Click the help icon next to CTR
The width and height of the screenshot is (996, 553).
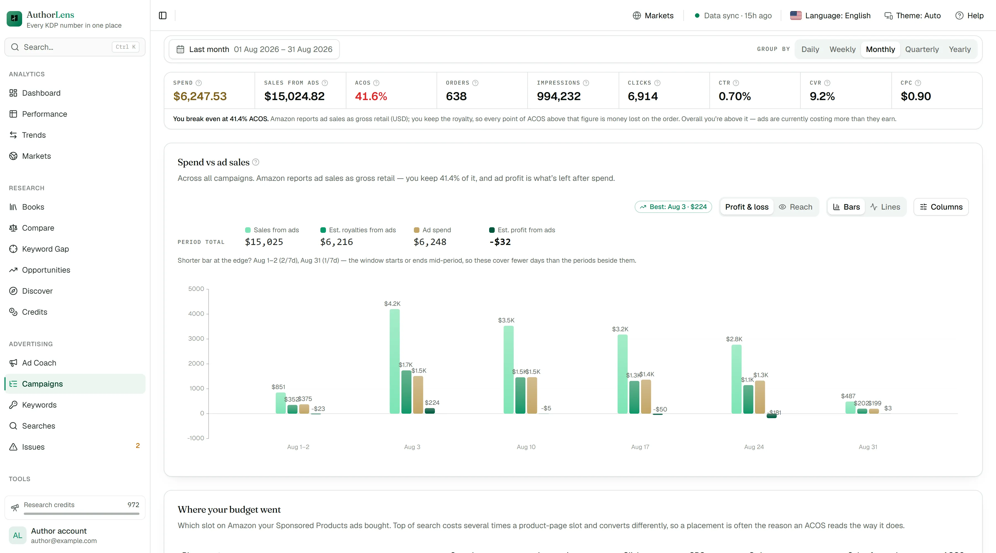point(736,83)
